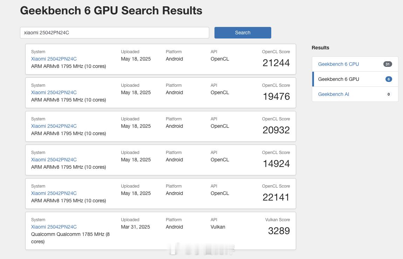This screenshot has height=259, width=403.
Task: Click the 6 count badge for GPU
Action: pyautogui.click(x=389, y=79)
